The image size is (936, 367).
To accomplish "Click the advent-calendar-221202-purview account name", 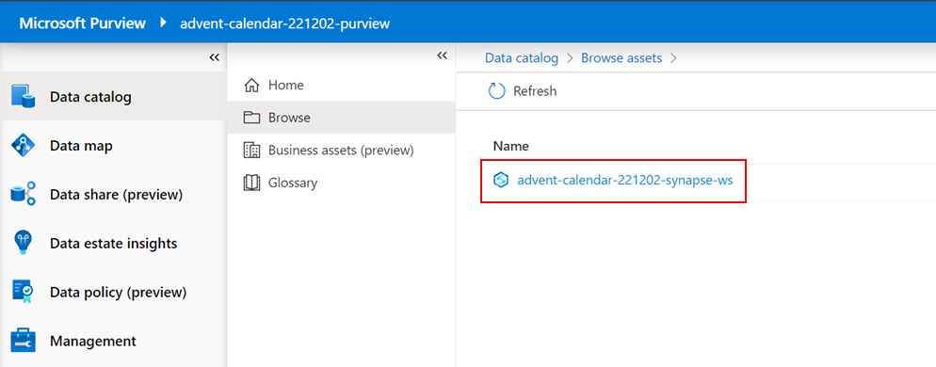I will click(x=284, y=24).
